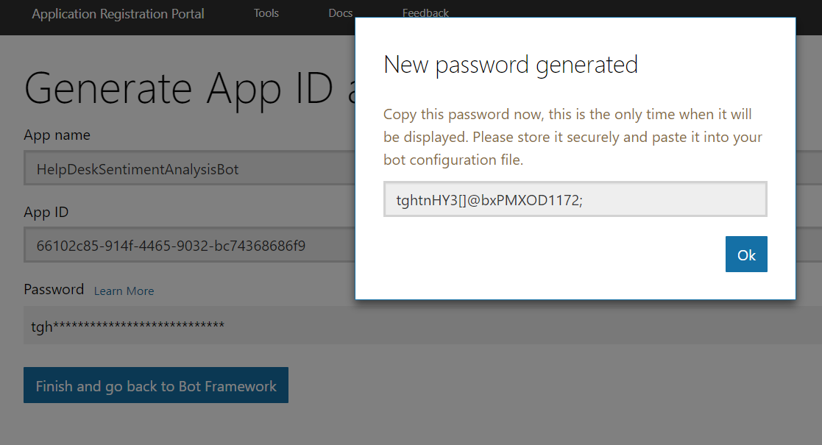Click the App ID field with the GUID
Image resolution: width=822 pixels, height=445 pixels.
[190, 245]
